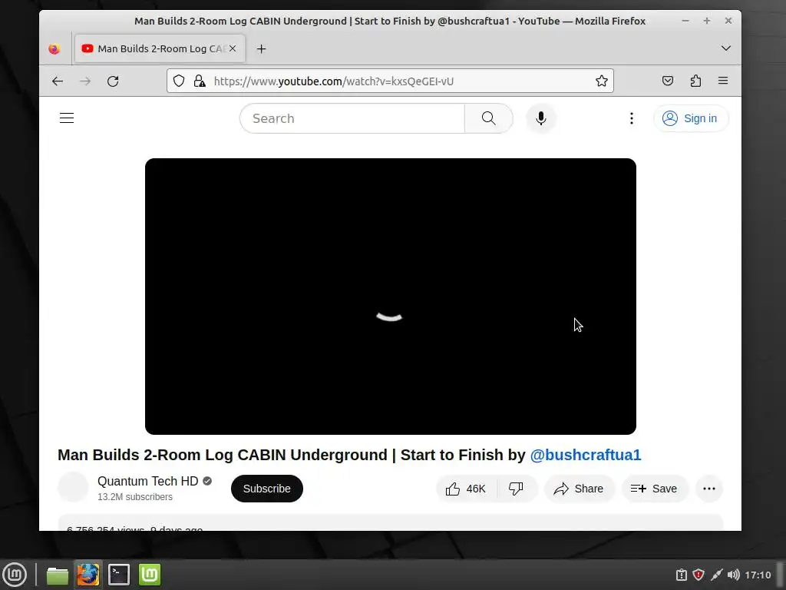The height and width of the screenshot is (590, 786).
Task: Click the Quantum Tech HD channel avatar
Action: [73, 486]
